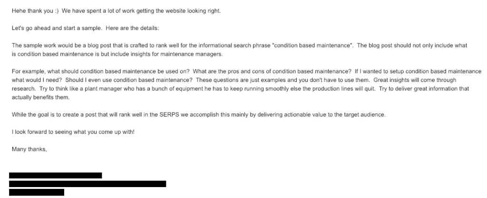487x198 pixels.
Task: Click the "Many thanks," closing line
Action: pyautogui.click(x=29, y=149)
